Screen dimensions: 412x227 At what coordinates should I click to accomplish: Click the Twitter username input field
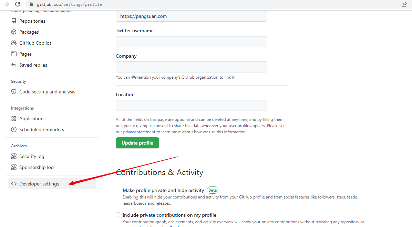pyautogui.click(x=191, y=42)
